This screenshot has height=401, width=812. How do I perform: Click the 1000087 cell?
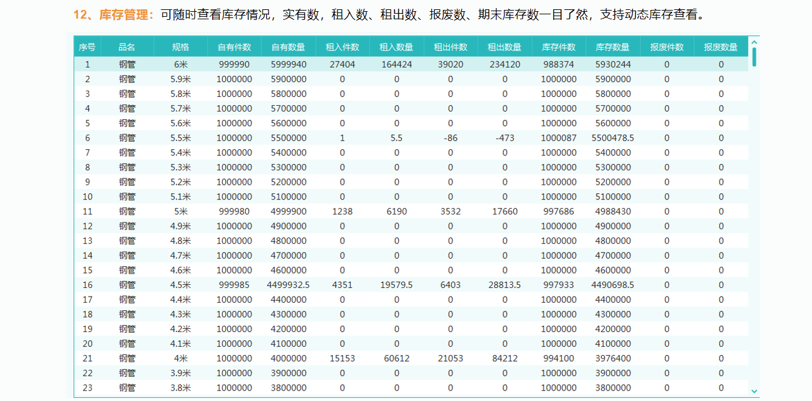559,138
